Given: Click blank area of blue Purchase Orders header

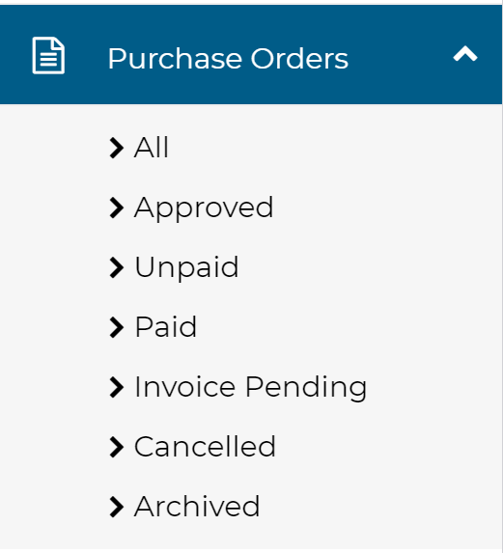Looking at the screenshot, I should click(x=399, y=55).
